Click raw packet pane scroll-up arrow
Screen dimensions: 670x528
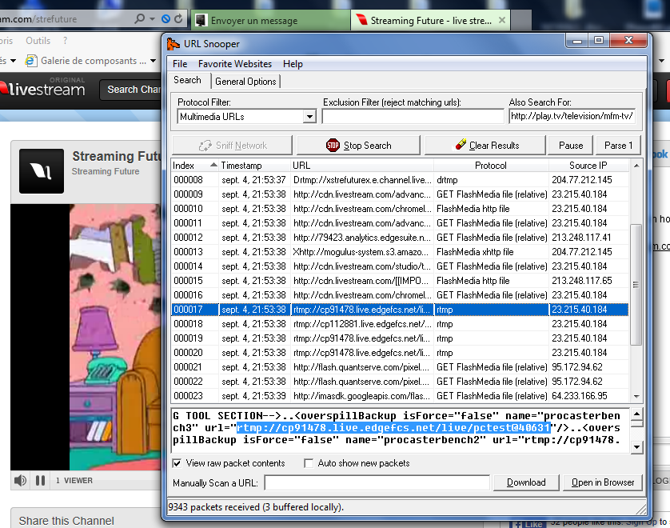(636, 414)
